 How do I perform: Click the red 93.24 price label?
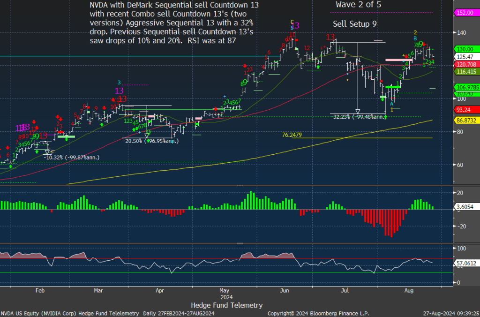click(x=466, y=110)
